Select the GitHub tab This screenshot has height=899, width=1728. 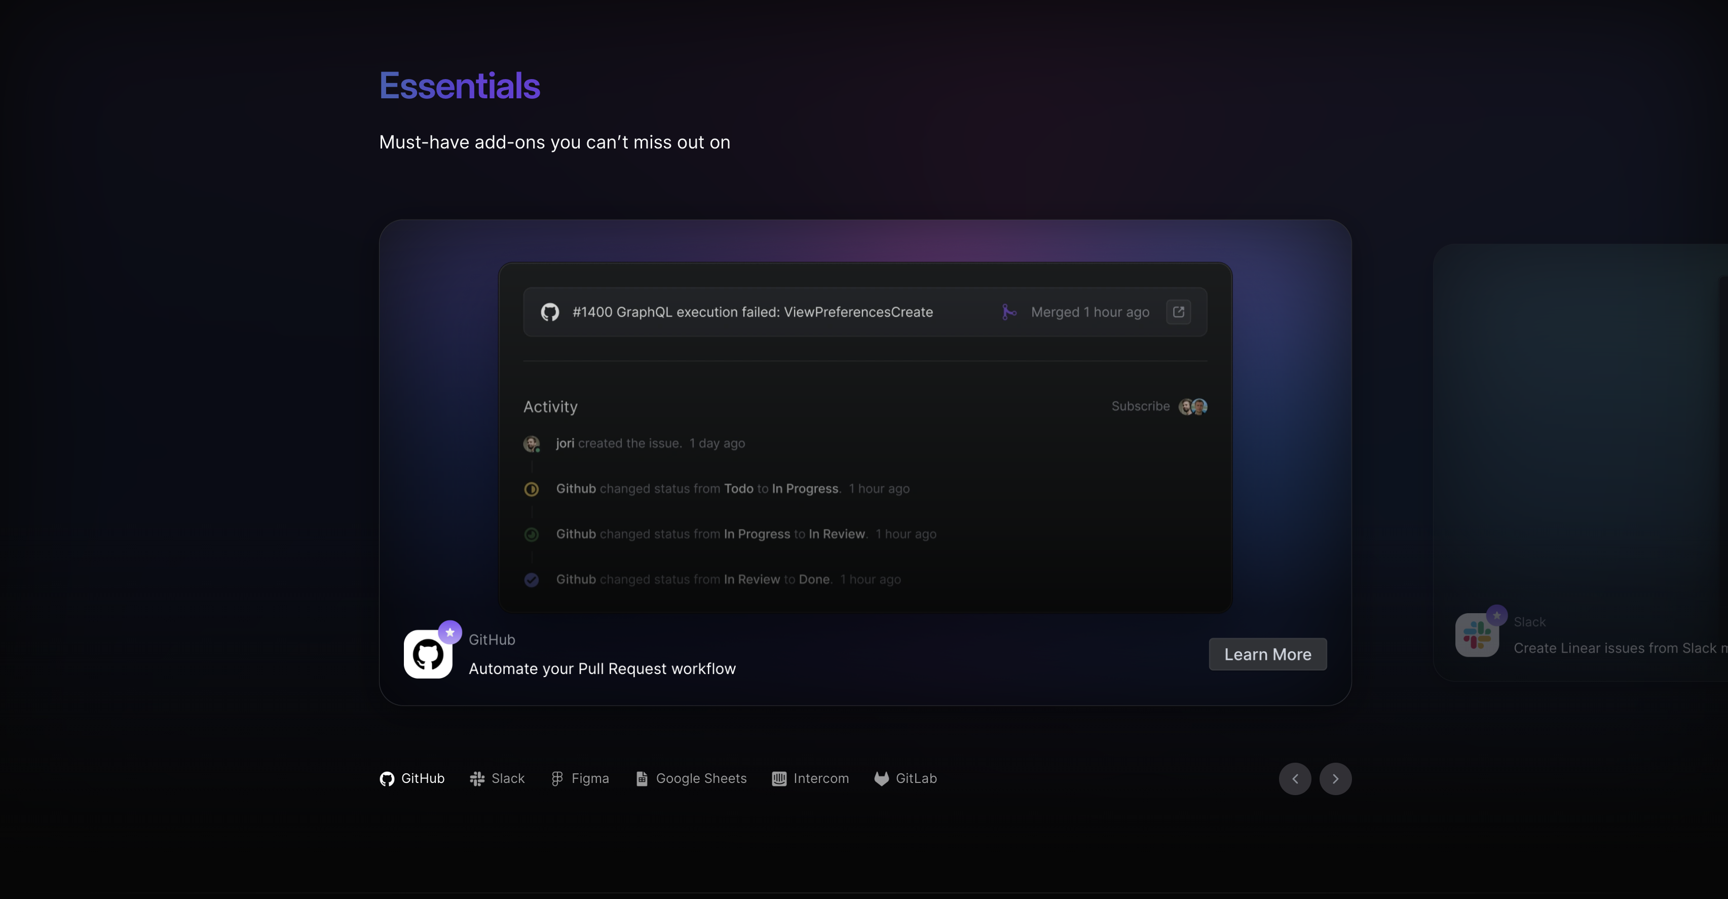tap(412, 778)
